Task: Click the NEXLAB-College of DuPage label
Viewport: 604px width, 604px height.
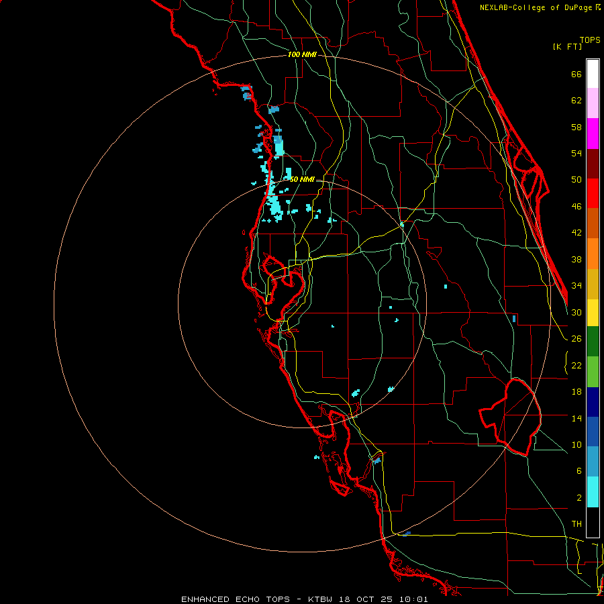Action: pyautogui.click(x=536, y=7)
